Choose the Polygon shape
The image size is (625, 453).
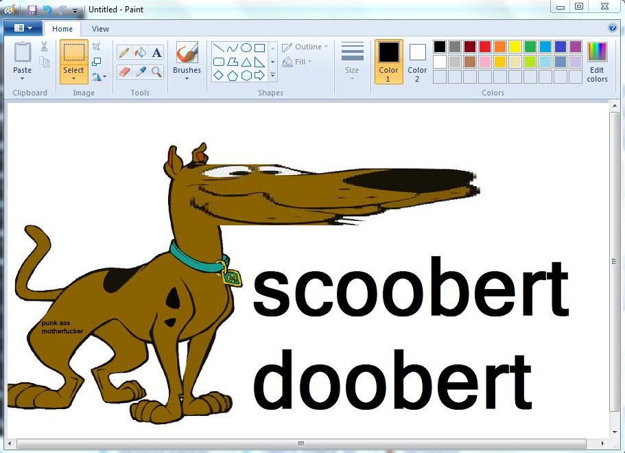click(x=233, y=62)
